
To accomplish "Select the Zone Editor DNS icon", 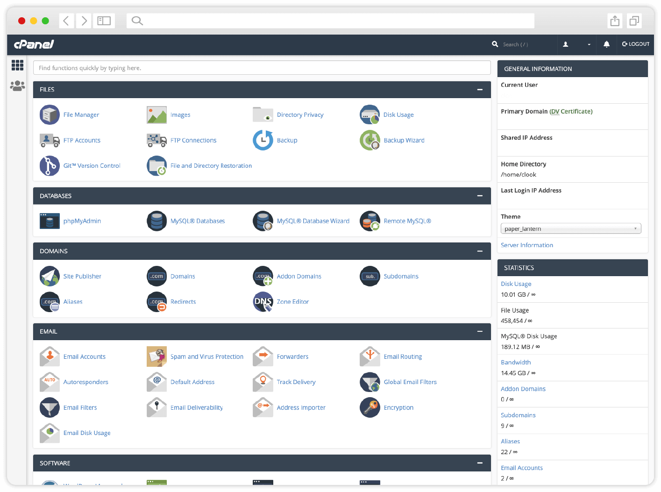I will [263, 301].
